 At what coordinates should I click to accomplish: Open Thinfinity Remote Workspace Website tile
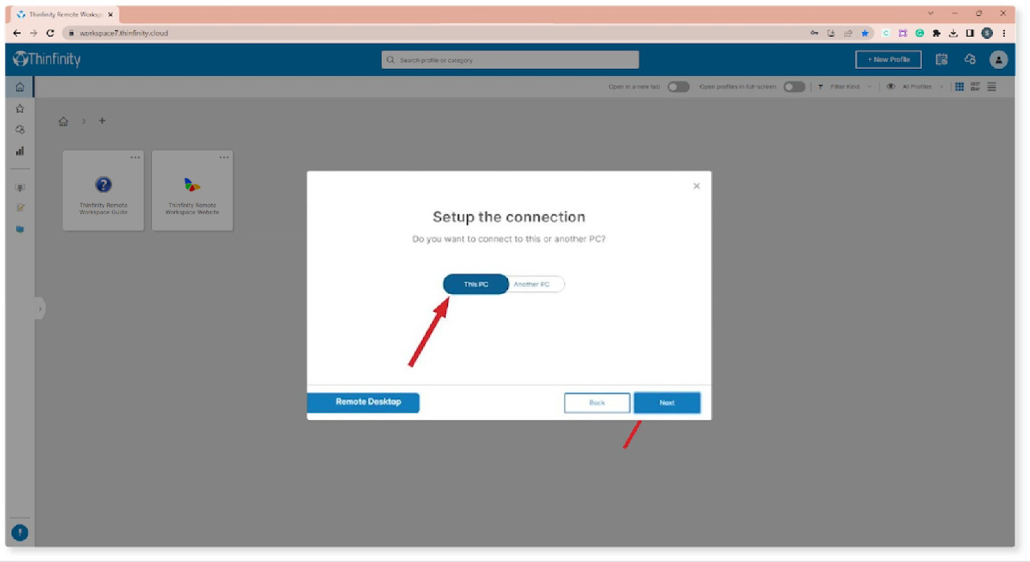tap(192, 191)
